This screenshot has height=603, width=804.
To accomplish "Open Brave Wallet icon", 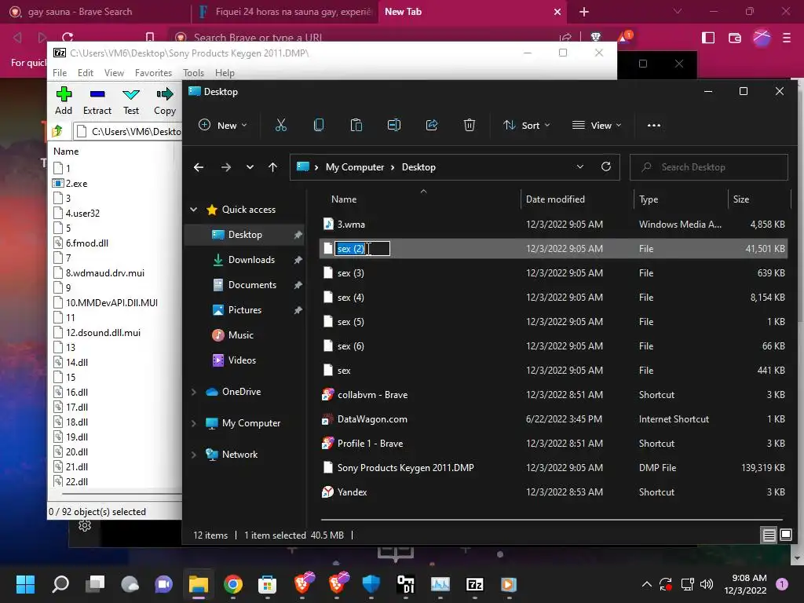I will point(735,38).
